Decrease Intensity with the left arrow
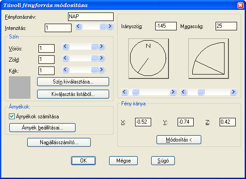The image size is (246, 179). pyautogui.click(x=78, y=26)
